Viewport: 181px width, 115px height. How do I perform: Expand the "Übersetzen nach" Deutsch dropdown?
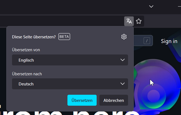(x=70, y=84)
